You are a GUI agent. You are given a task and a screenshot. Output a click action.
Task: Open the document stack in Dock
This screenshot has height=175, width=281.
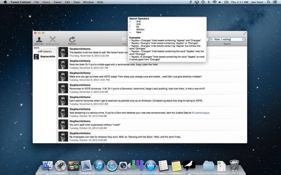pyautogui.click(x=222, y=166)
